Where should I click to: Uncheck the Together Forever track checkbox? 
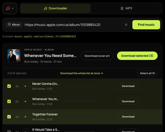pos(9,117)
